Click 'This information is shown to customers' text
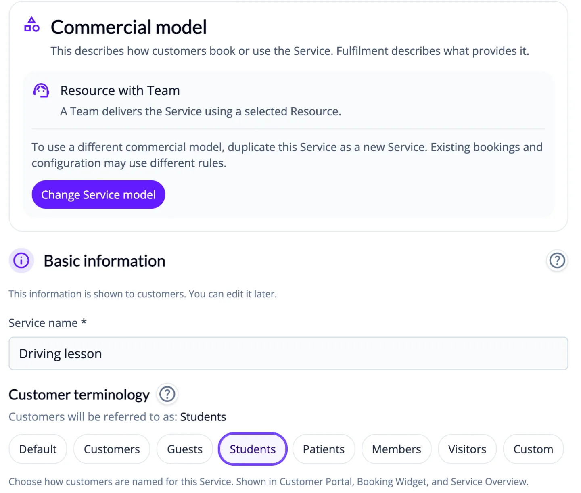Viewport: 581px width, 493px height. [143, 294]
